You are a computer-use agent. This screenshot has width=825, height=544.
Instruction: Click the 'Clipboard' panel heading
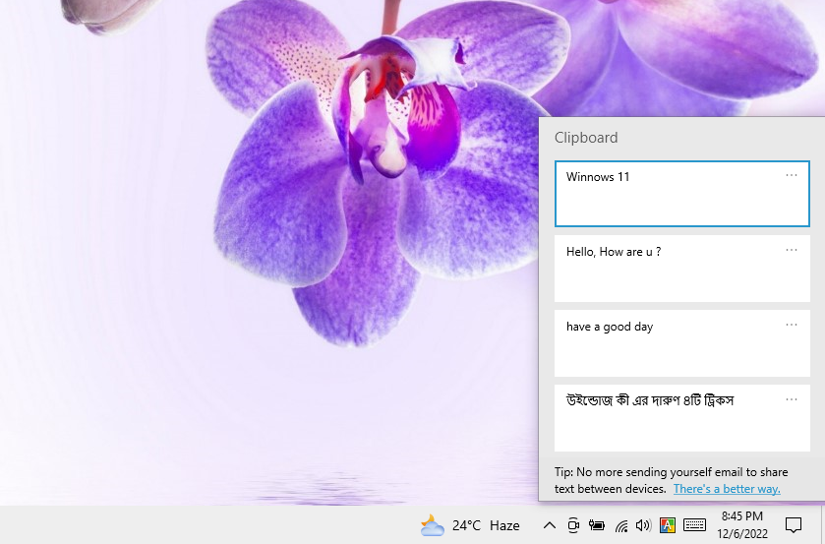pyautogui.click(x=586, y=138)
